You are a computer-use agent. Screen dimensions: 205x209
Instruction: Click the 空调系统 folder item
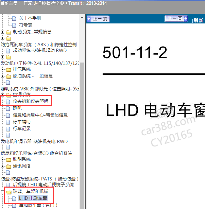tap(22, 94)
